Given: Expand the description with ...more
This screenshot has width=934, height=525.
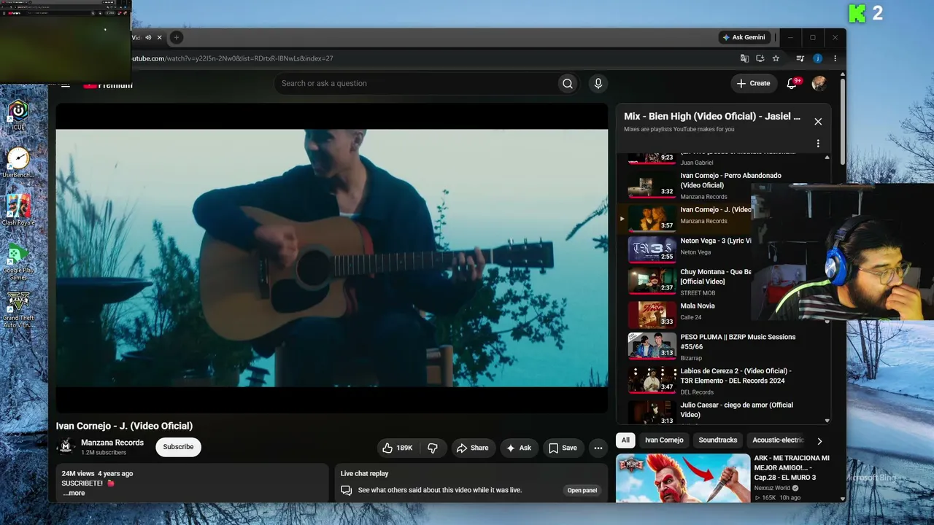Looking at the screenshot, I should (74, 493).
